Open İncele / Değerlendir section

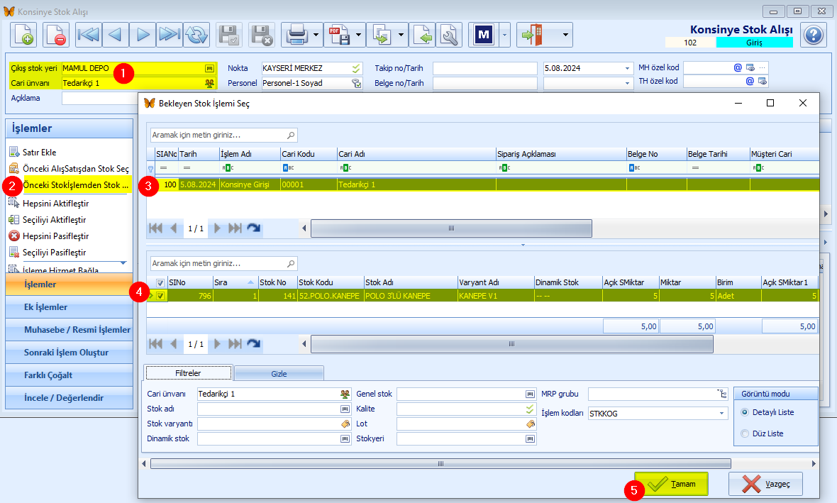(69, 398)
